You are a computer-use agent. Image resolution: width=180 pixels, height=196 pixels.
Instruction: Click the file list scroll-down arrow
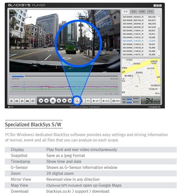(x=159, y=55)
